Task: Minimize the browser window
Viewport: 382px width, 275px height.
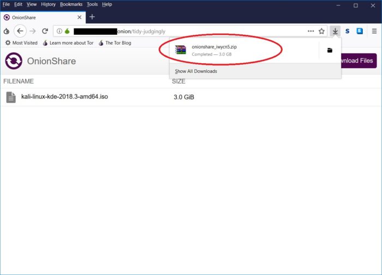Action: pyautogui.click(x=338, y=5)
